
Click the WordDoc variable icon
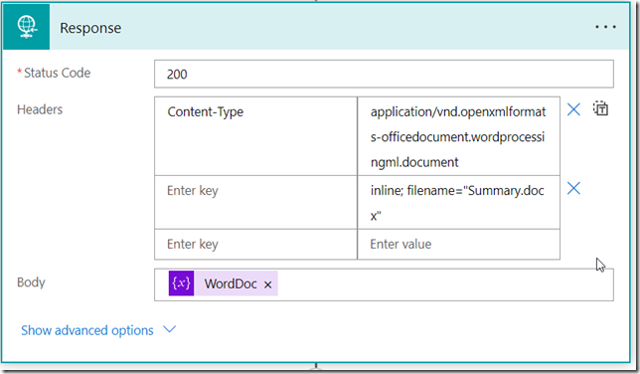(x=181, y=282)
